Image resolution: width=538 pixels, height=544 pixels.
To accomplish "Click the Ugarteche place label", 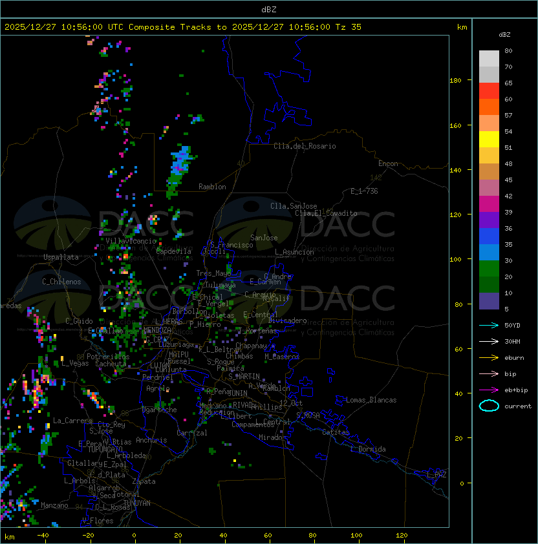I will tap(159, 410).
